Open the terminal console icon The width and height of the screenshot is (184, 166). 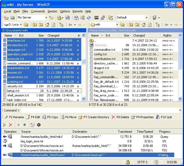coord(97,18)
